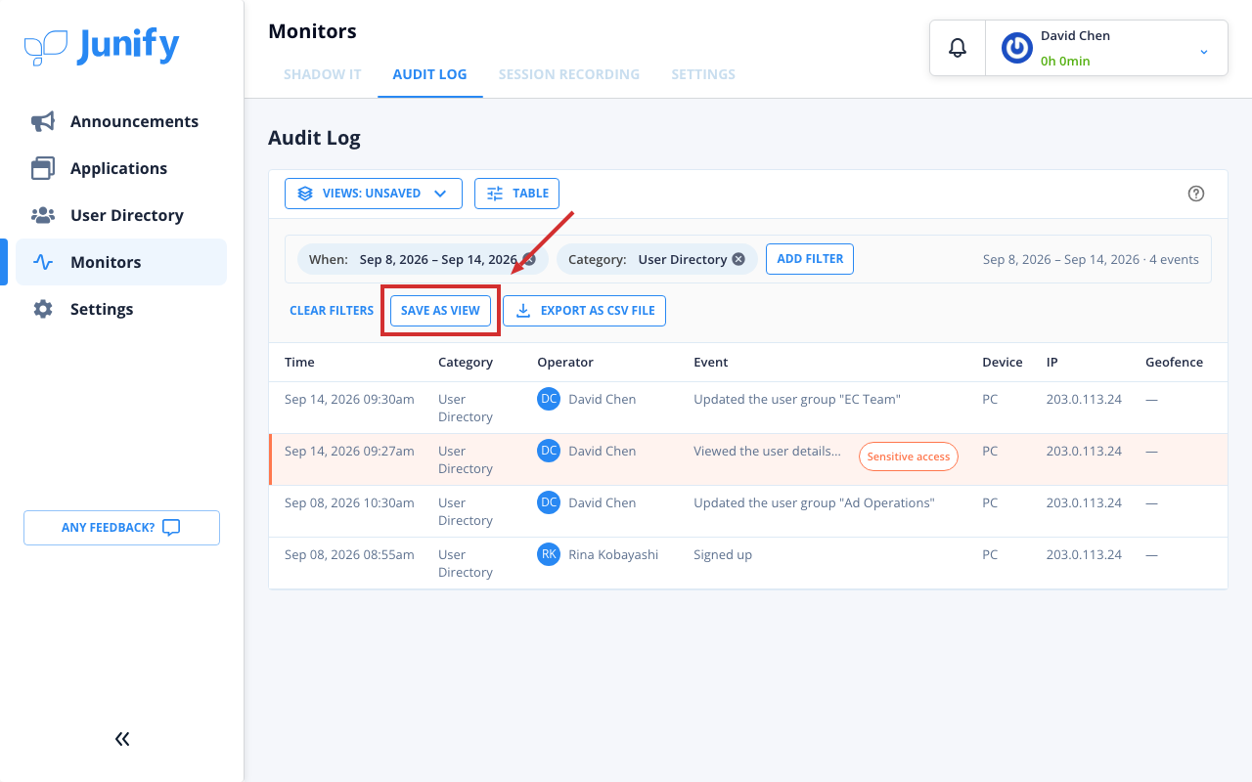This screenshot has height=782, width=1252.
Task: Click David Chen power avatar icon
Action: [1017, 48]
